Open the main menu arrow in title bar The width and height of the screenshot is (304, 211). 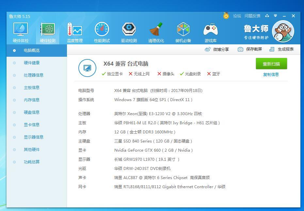[276, 16]
